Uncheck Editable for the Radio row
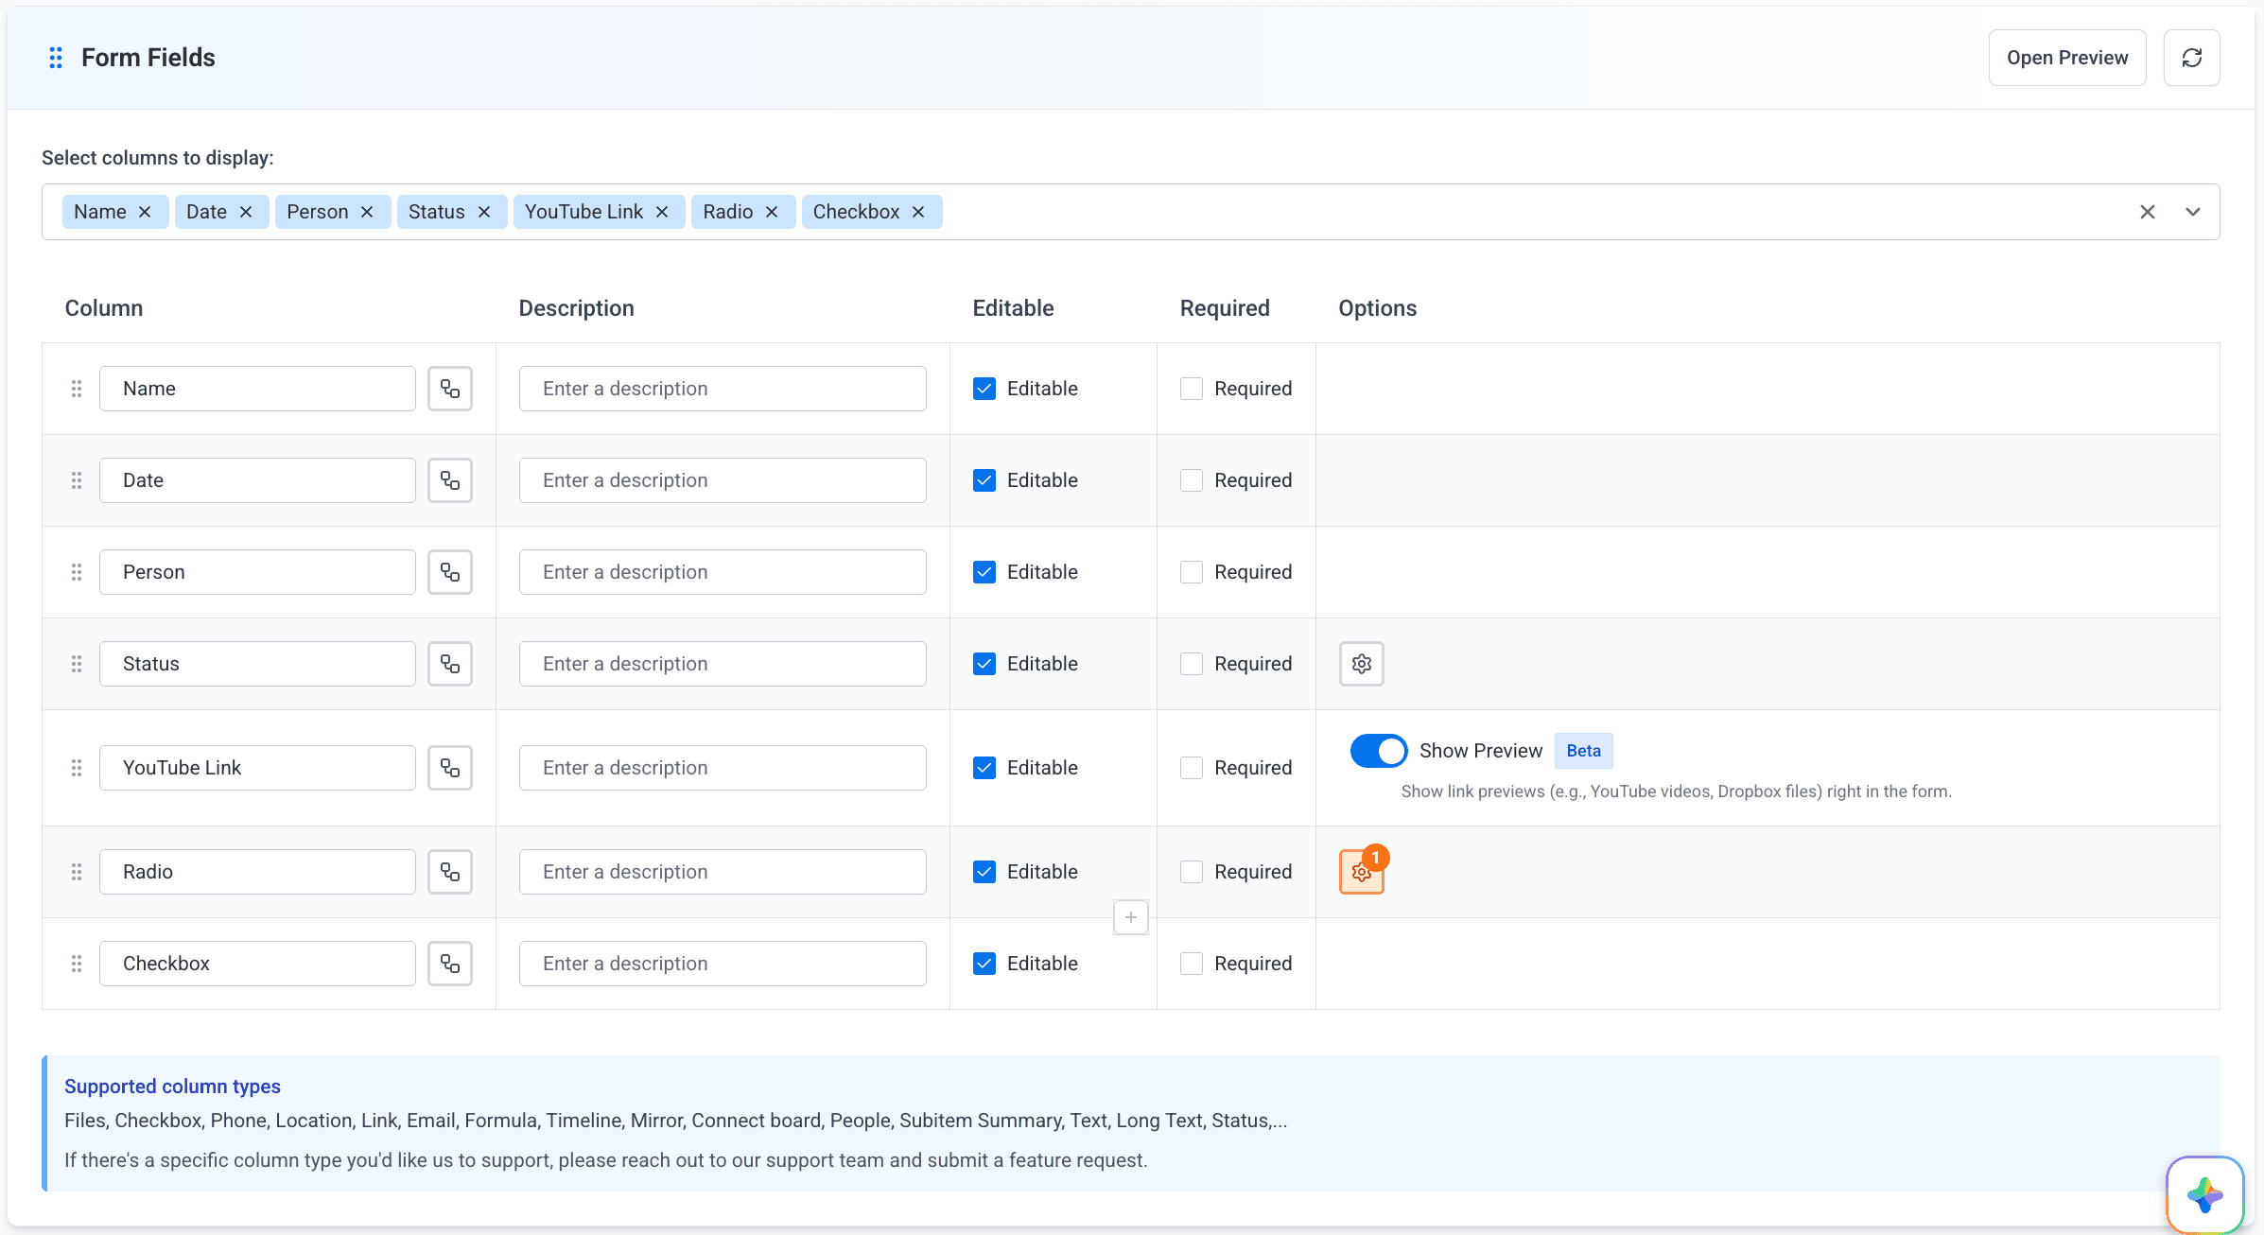This screenshot has width=2264, height=1235. [x=984, y=872]
